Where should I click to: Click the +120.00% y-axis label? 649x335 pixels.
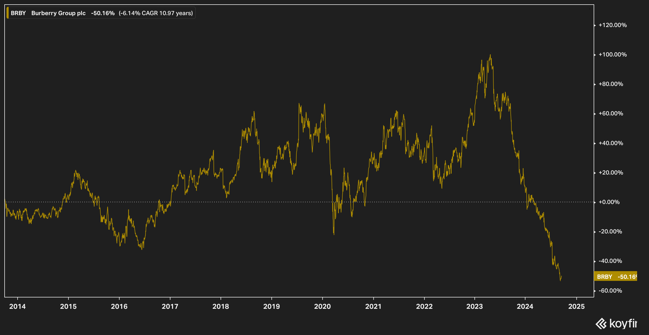tap(612, 25)
